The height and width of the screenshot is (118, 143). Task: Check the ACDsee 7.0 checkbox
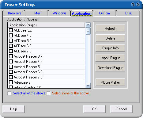[x=11, y=51]
